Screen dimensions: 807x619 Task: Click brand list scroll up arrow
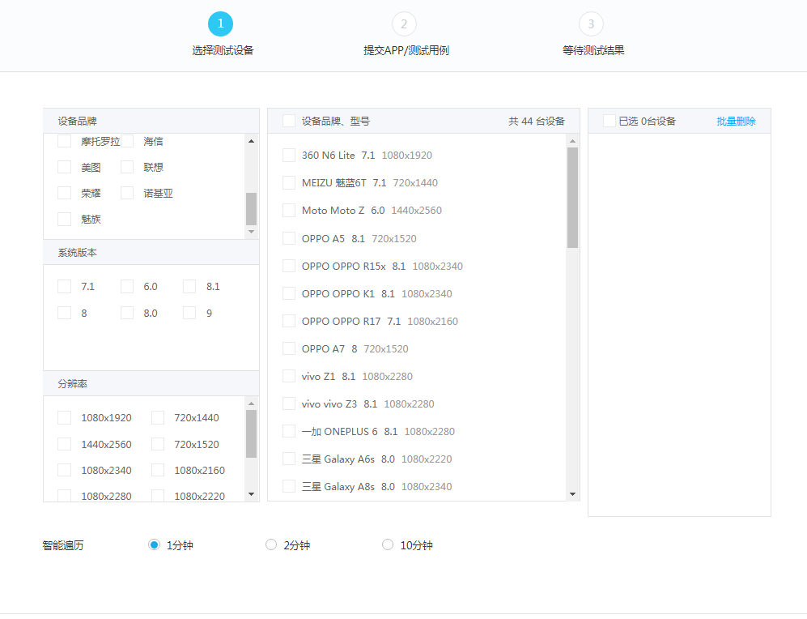[x=251, y=141]
